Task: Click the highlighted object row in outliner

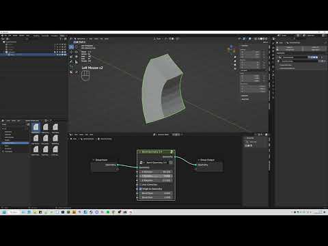Action: coord(33,55)
